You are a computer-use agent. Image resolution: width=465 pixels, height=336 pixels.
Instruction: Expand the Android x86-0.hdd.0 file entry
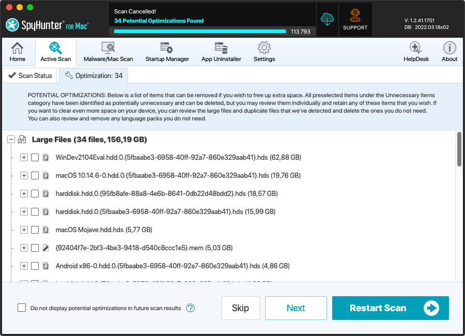23,266
